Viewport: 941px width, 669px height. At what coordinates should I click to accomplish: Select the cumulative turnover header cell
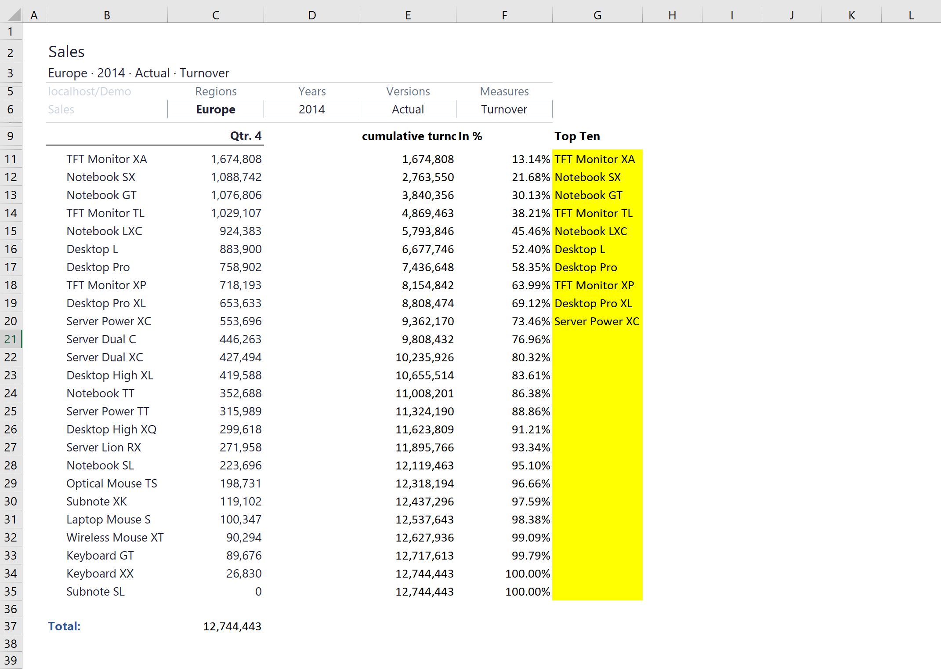409,136
